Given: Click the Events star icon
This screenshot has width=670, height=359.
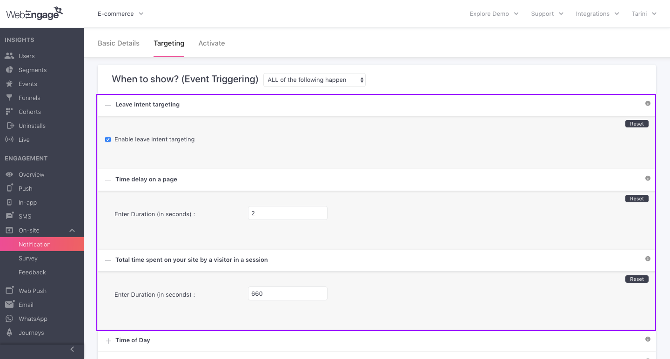Looking at the screenshot, I should click(9, 84).
